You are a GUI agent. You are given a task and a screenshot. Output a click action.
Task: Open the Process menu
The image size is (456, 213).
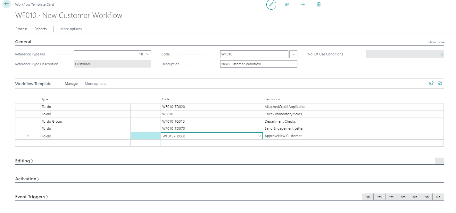point(21,29)
